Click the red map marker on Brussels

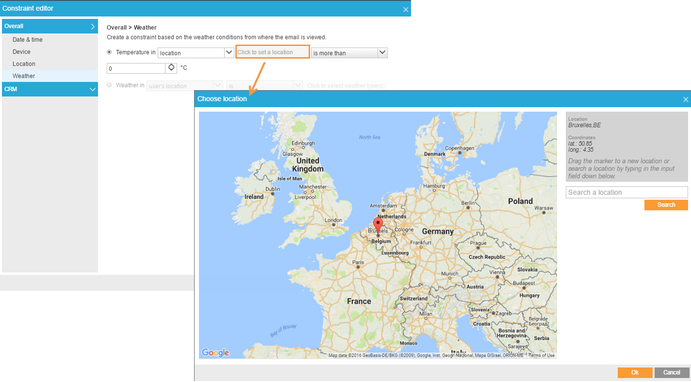(x=378, y=225)
